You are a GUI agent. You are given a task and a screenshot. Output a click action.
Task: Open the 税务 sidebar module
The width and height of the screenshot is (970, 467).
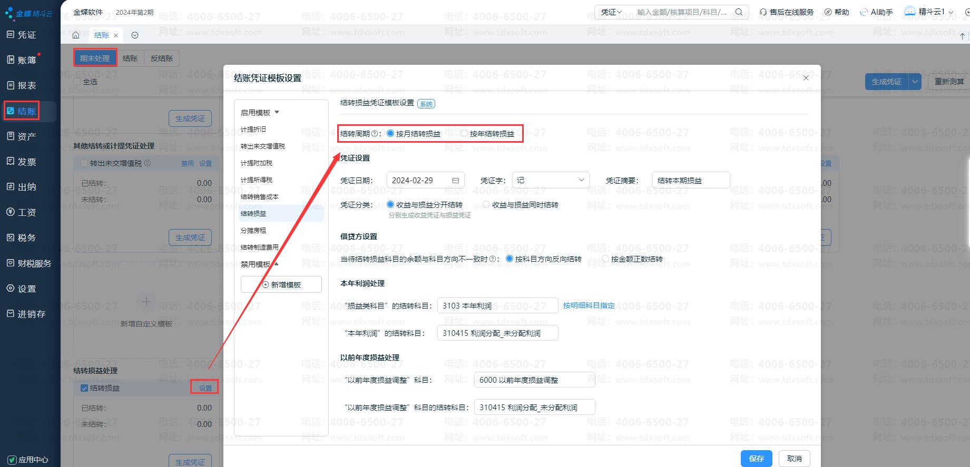[27, 238]
